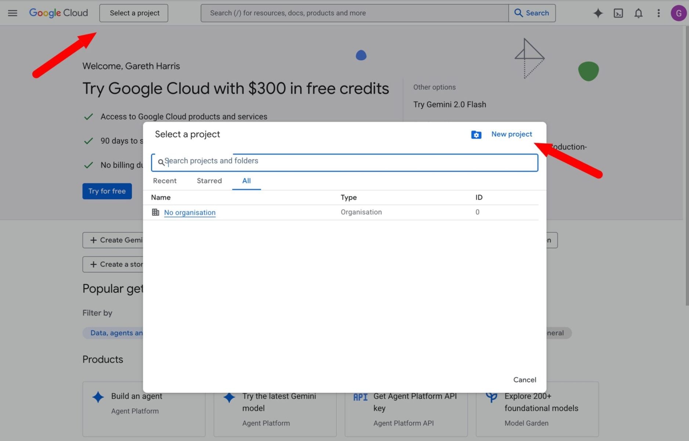Click the Create a stor... button behind dialog
689x441 pixels.
pyautogui.click(x=113, y=264)
